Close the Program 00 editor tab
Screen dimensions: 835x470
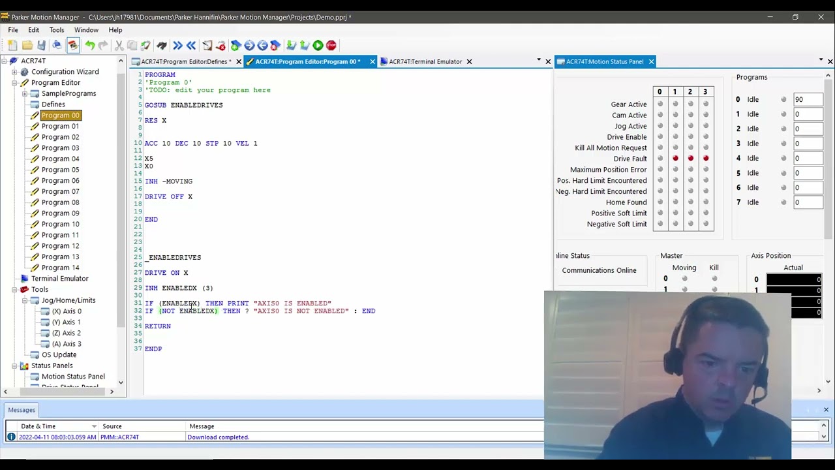(372, 61)
